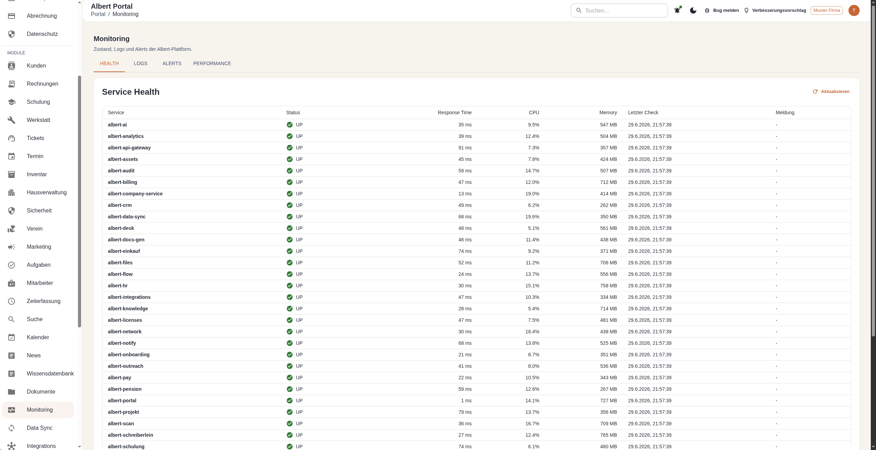Click the Rechnungen receipt icon
This screenshot has width=876, height=450.
(11, 84)
